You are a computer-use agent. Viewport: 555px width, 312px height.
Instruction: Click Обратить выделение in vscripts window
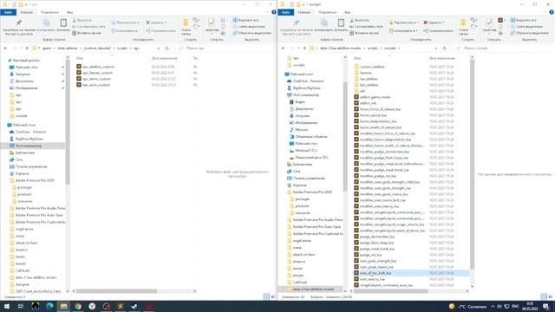point(529,33)
